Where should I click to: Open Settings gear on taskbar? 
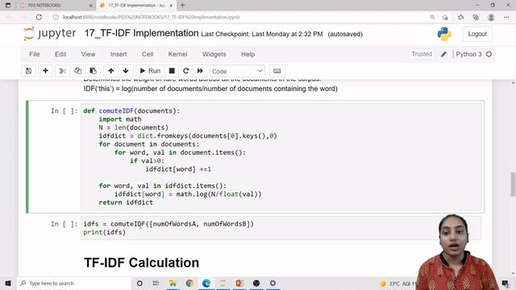coord(273,283)
